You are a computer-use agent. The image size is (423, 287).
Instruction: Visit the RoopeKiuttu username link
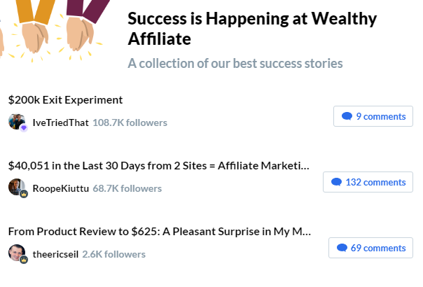(60, 188)
